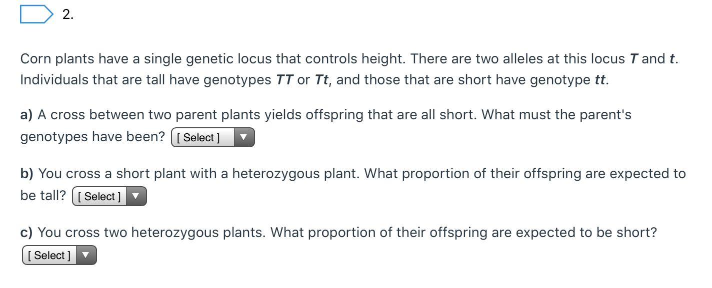
Task: Expand the answer choices for part c
Action: click(59, 255)
